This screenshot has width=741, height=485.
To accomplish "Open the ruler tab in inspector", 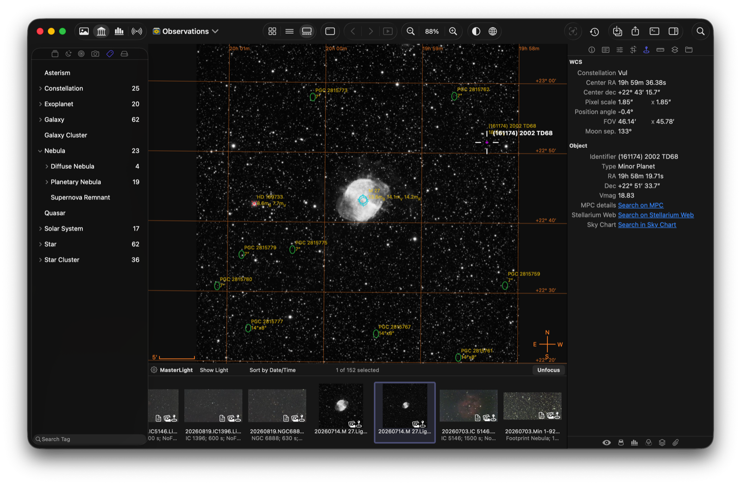I will pyautogui.click(x=660, y=50).
